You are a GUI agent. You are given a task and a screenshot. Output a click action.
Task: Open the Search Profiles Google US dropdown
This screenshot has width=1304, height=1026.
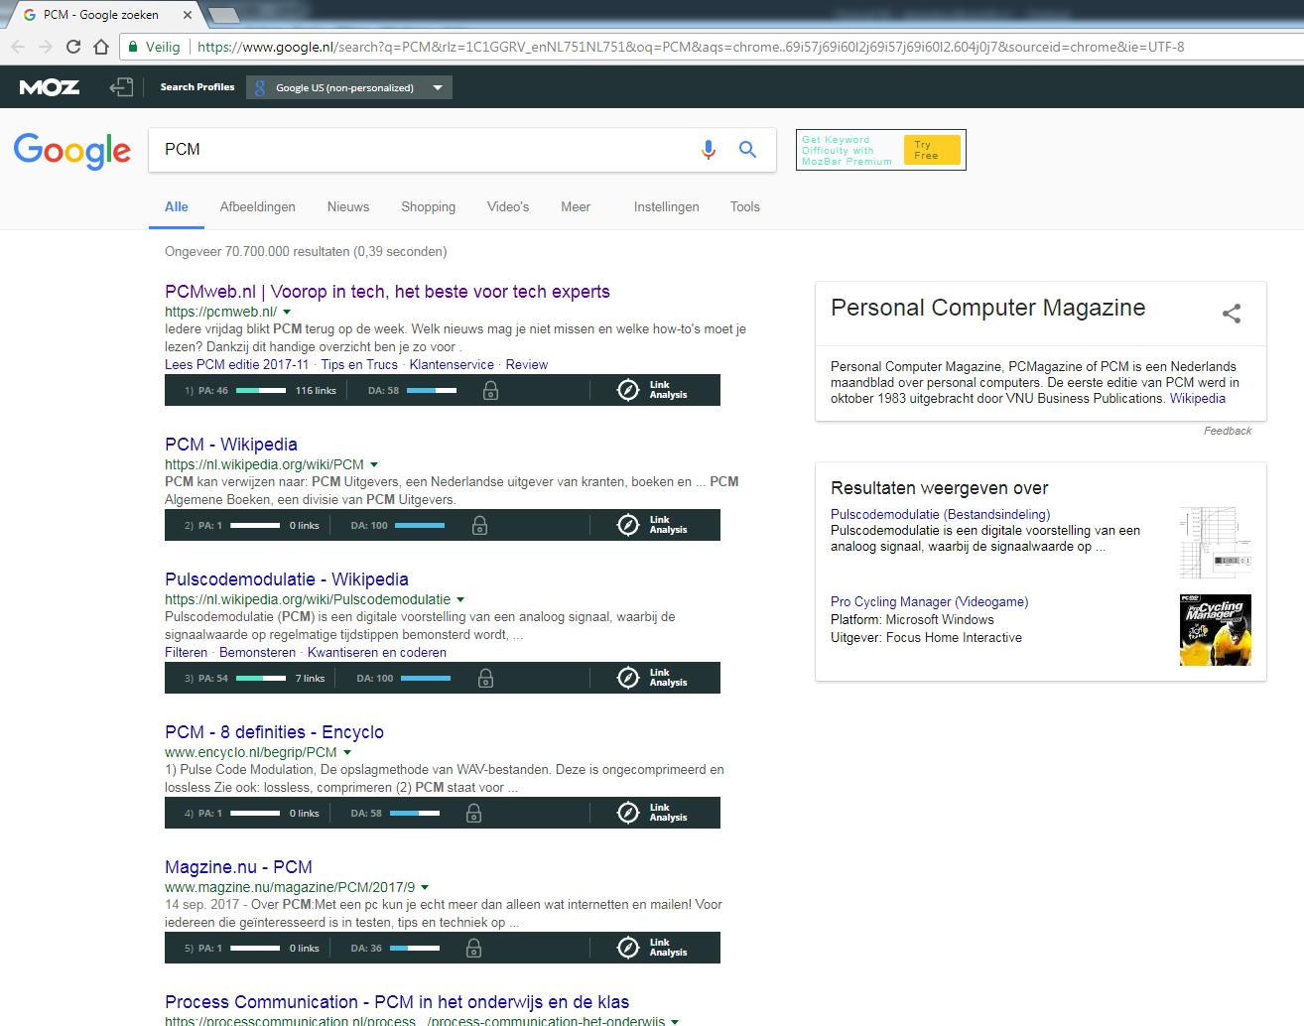348,87
